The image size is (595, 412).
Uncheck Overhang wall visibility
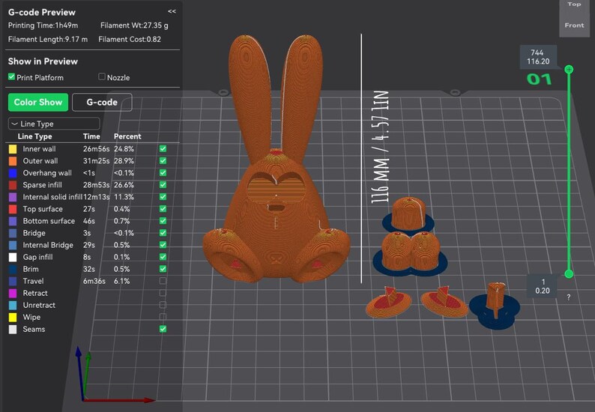(163, 172)
